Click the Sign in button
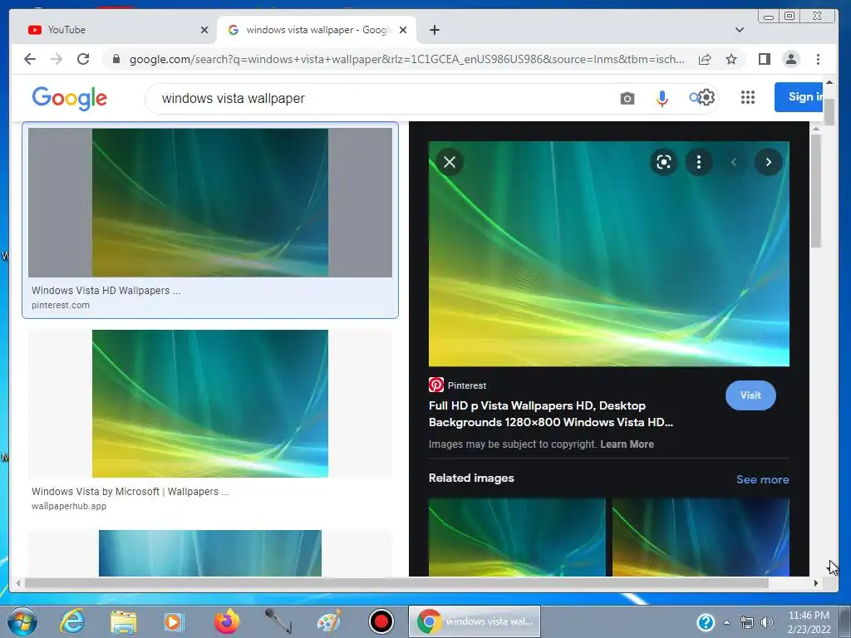This screenshot has height=638, width=851. tap(799, 97)
